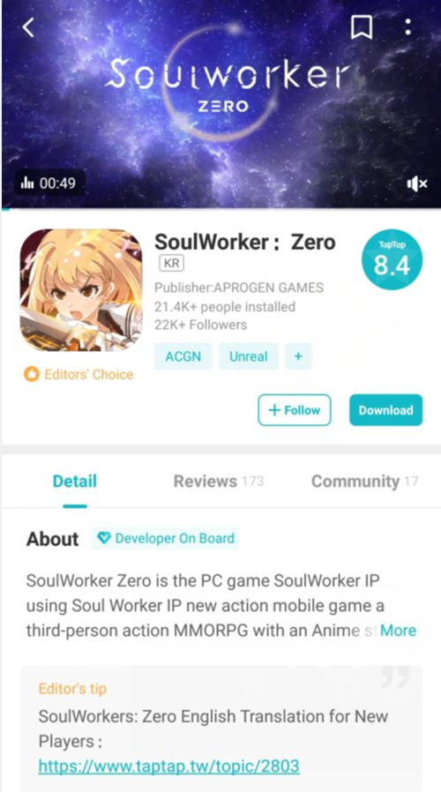Tap the TapTap 8.4 rating badge
This screenshot has height=792, width=441.
pos(392,261)
